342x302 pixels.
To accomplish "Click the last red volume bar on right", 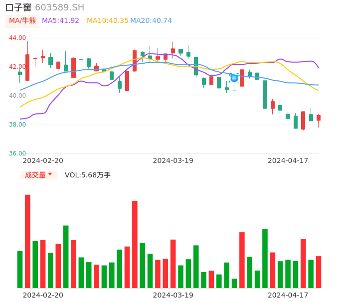I will coord(318,272).
